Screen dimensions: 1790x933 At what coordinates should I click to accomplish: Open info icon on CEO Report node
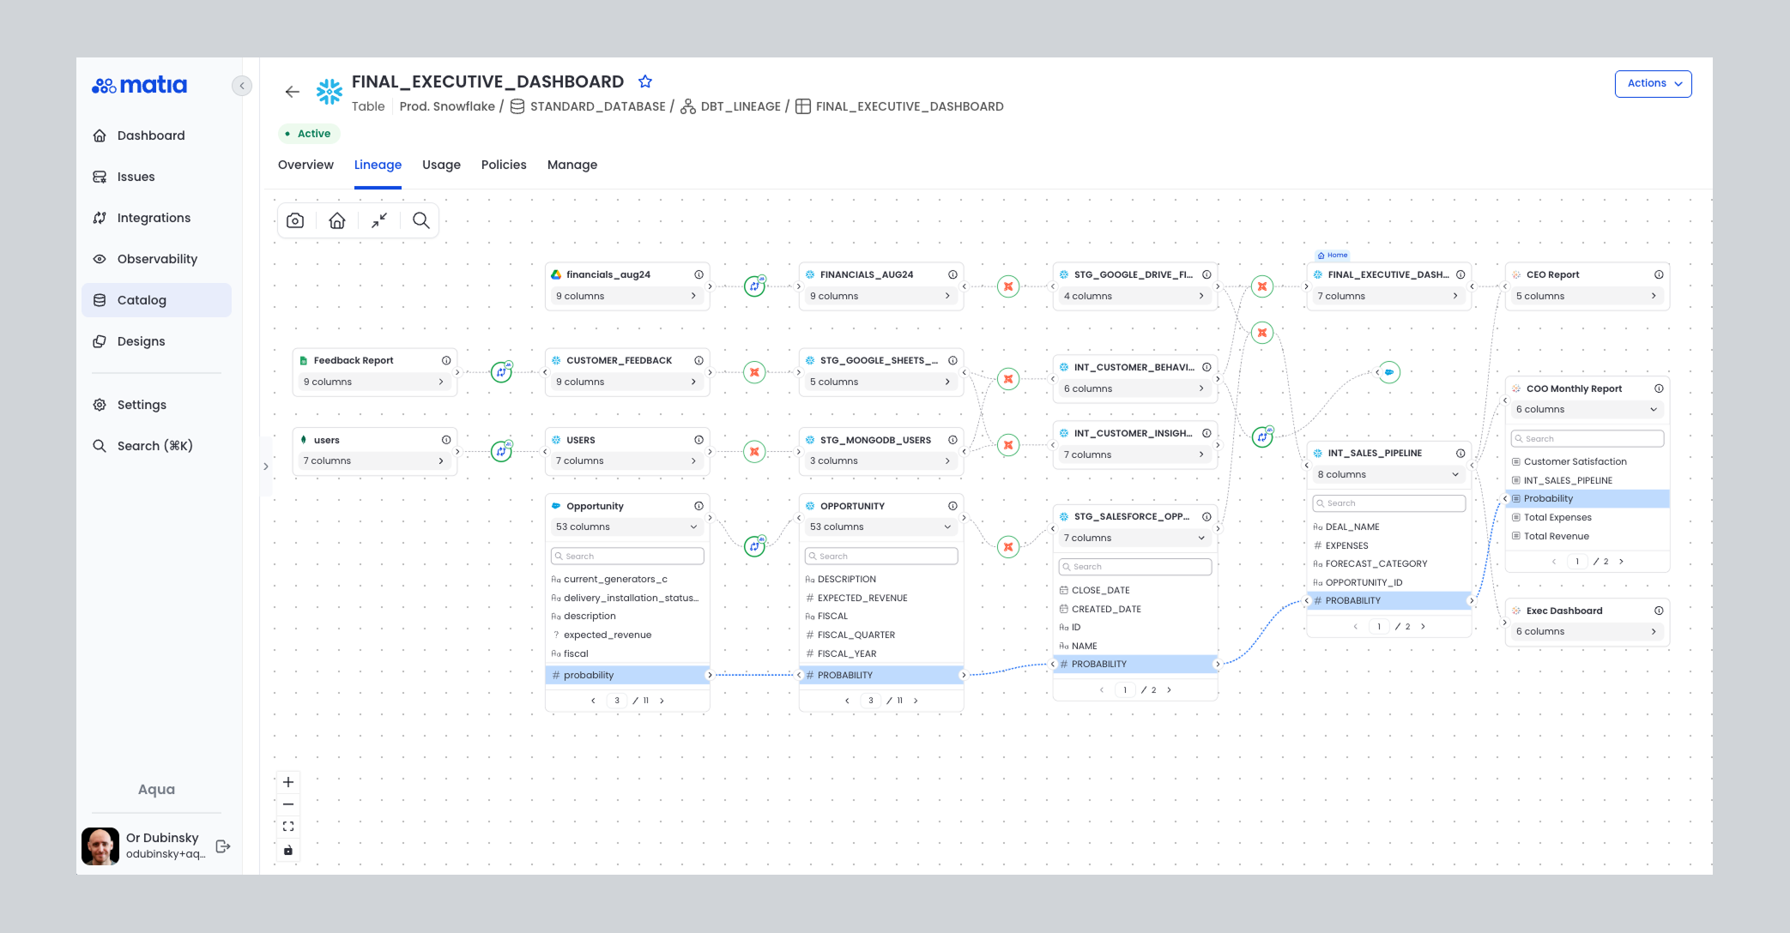pos(1659,274)
